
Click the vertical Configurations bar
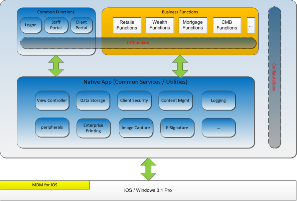pyautogui.click(x=274, y=77)
